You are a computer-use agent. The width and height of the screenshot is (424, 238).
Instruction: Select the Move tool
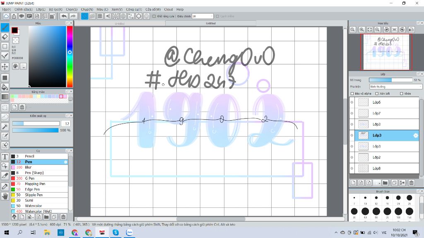click(5, 67)
